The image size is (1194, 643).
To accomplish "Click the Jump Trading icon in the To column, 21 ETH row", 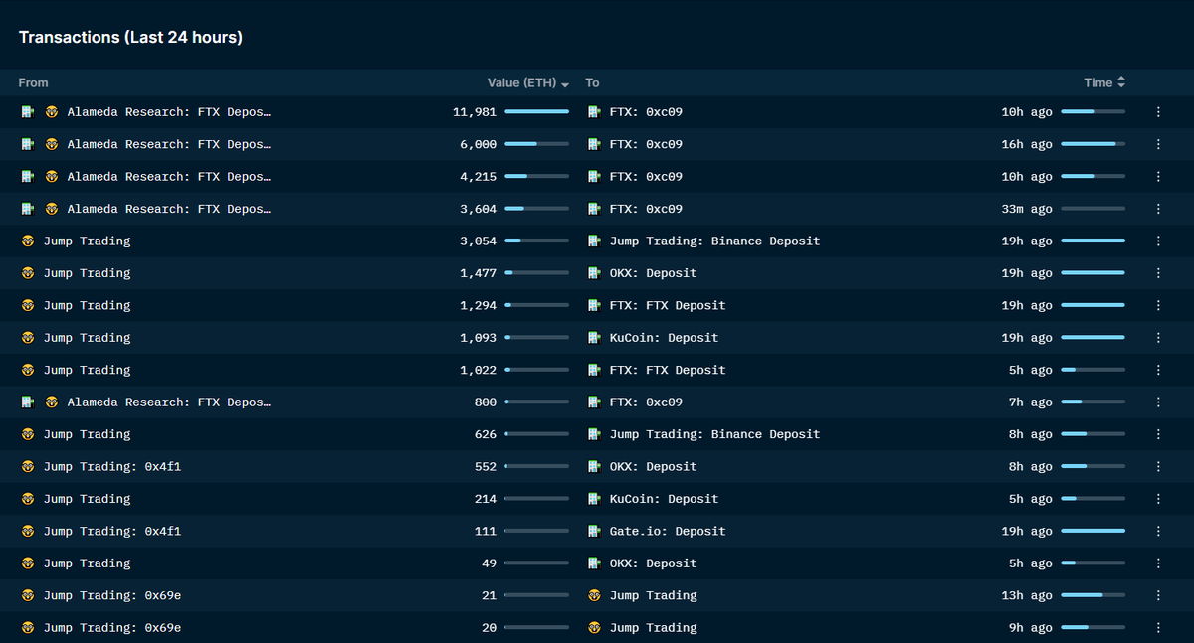I will (595, 595).
